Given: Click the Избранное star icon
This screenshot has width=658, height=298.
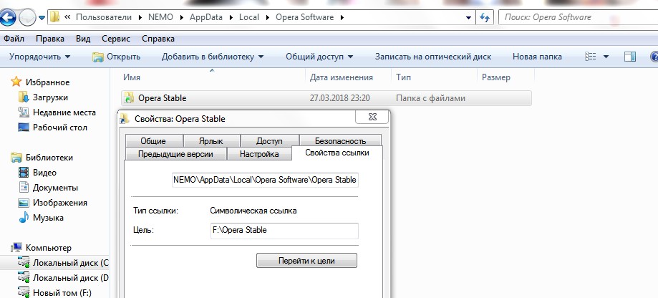Looking at the screenshot, I should (x=16, y=82).
